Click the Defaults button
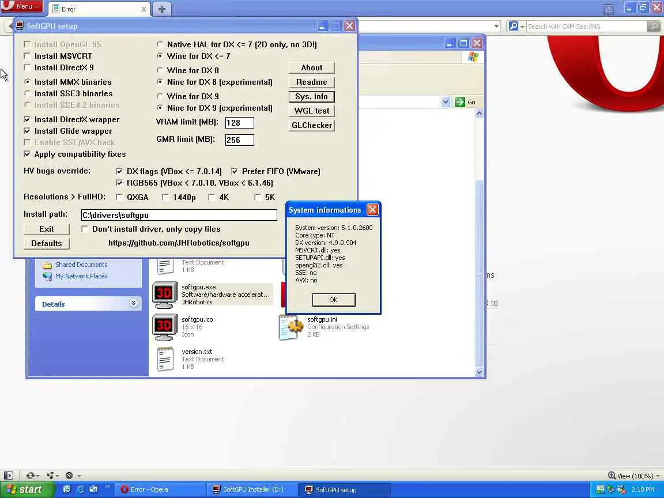This screenshot has height=498, width=664. pyautogui.click(x=47, y=243)
